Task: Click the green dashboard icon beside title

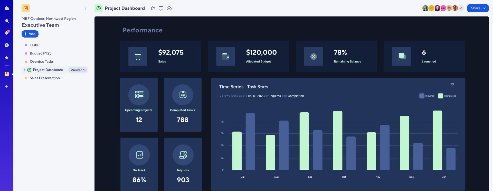Action: 99,8
